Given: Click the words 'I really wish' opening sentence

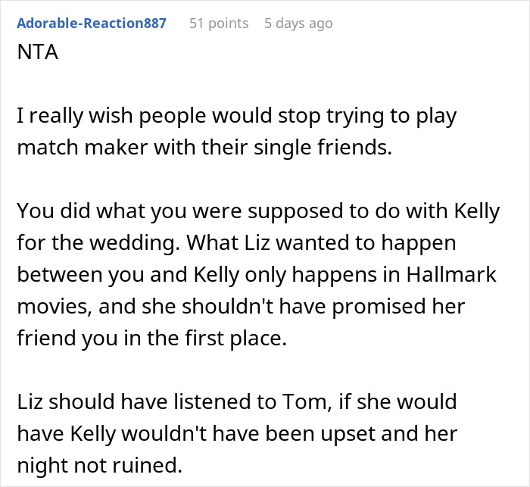Looking at the screenshot, I should tap(70, 117).
